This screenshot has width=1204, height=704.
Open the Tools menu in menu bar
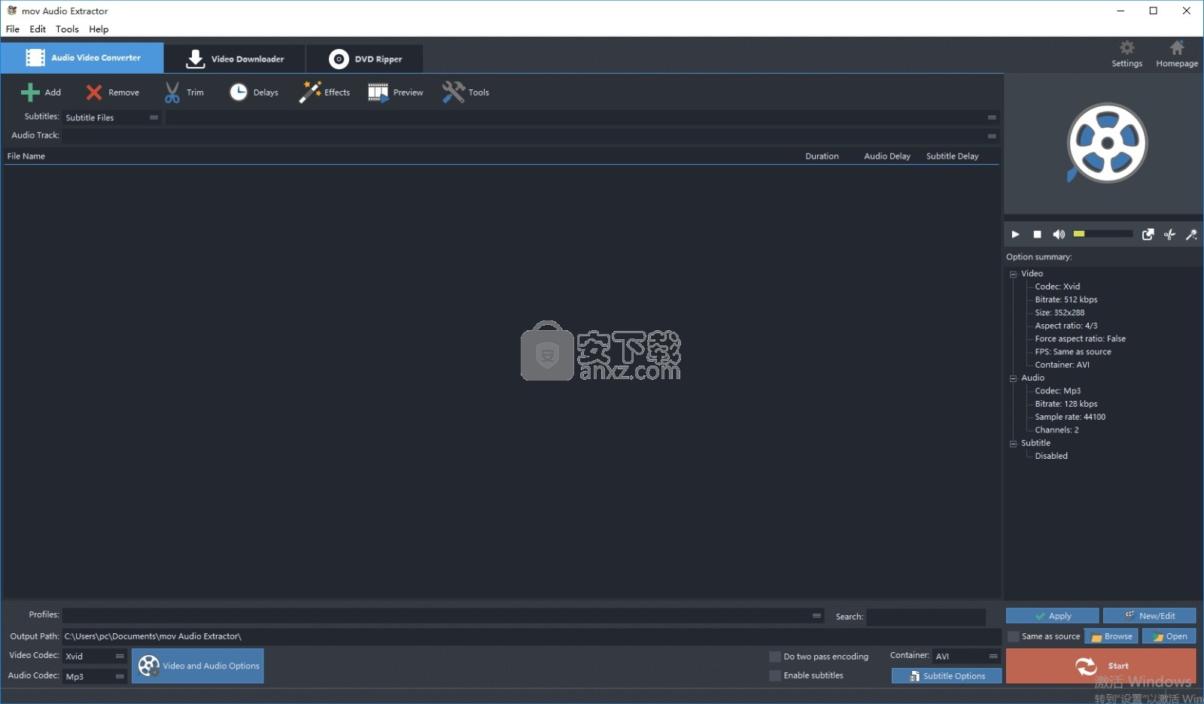point(67,29)
